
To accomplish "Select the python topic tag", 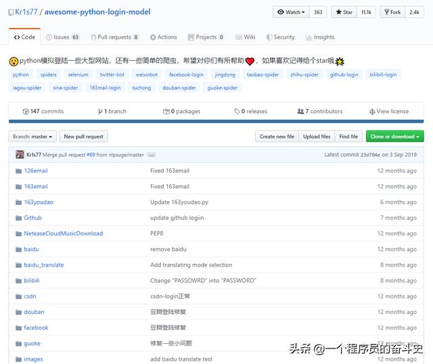I will pyautogui.click(x=21, y=74).
